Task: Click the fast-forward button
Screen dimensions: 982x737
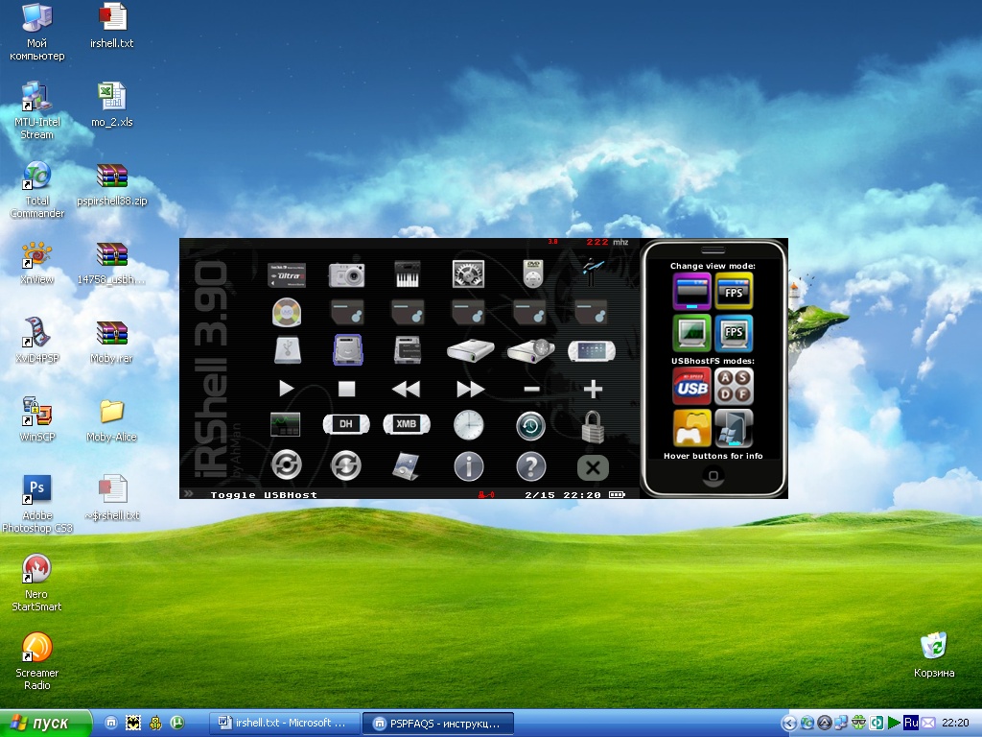Action: pos(469,389)
